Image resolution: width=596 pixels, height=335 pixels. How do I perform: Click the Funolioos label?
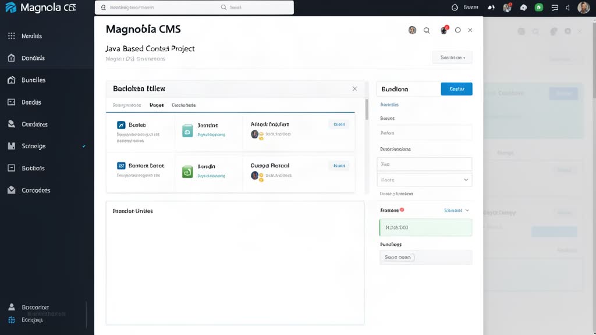[x=391, y=244]
